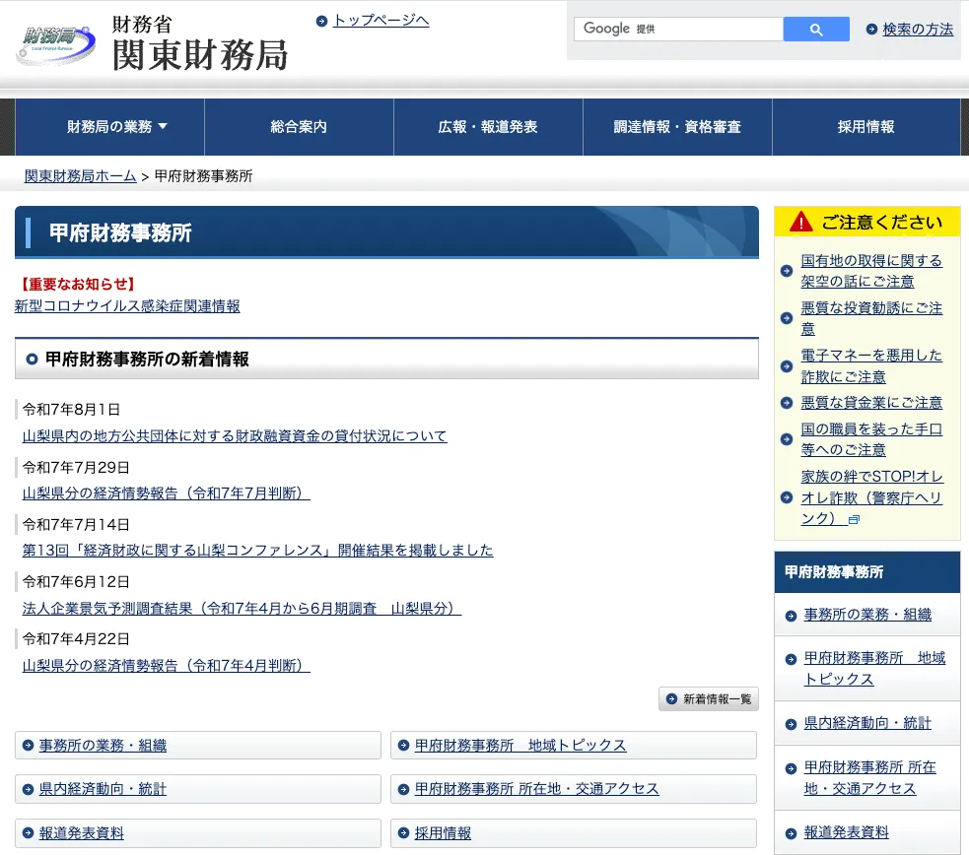Open 県内経済動向・統計 in the right sidebar
This screenshot has width=969, height=855.
tap(867, 723)
